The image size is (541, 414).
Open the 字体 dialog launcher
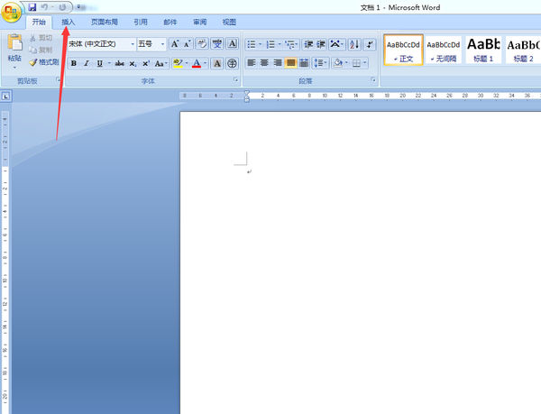[x=235, y=80]
